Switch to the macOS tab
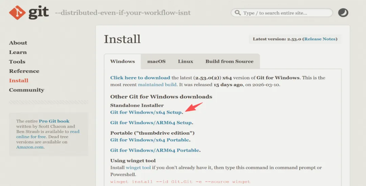Viewport: 366px width, 186px height. point(156,61)
